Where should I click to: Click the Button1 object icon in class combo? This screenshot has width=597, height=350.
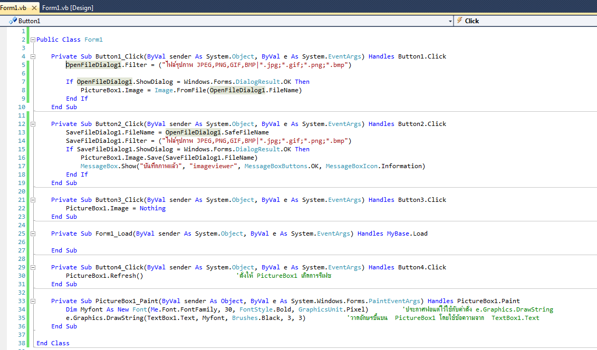click(x=13, y=21)
